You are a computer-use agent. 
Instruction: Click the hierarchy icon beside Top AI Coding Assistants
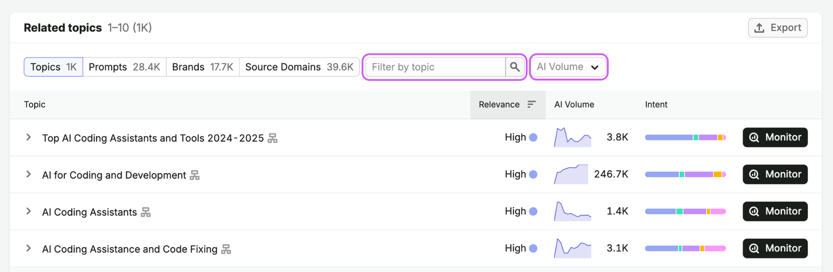272,138
